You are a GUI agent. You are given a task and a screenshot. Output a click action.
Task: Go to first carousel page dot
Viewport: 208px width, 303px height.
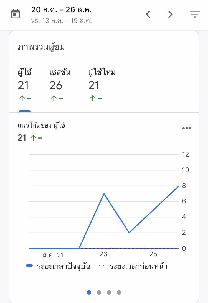click(x=89, y=292)
